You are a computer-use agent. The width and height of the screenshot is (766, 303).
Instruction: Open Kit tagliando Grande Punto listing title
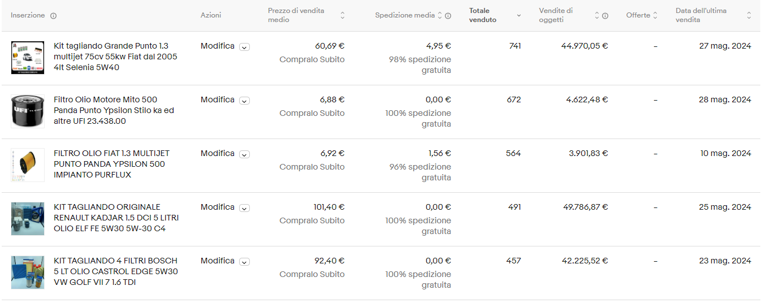coord(115,57)
